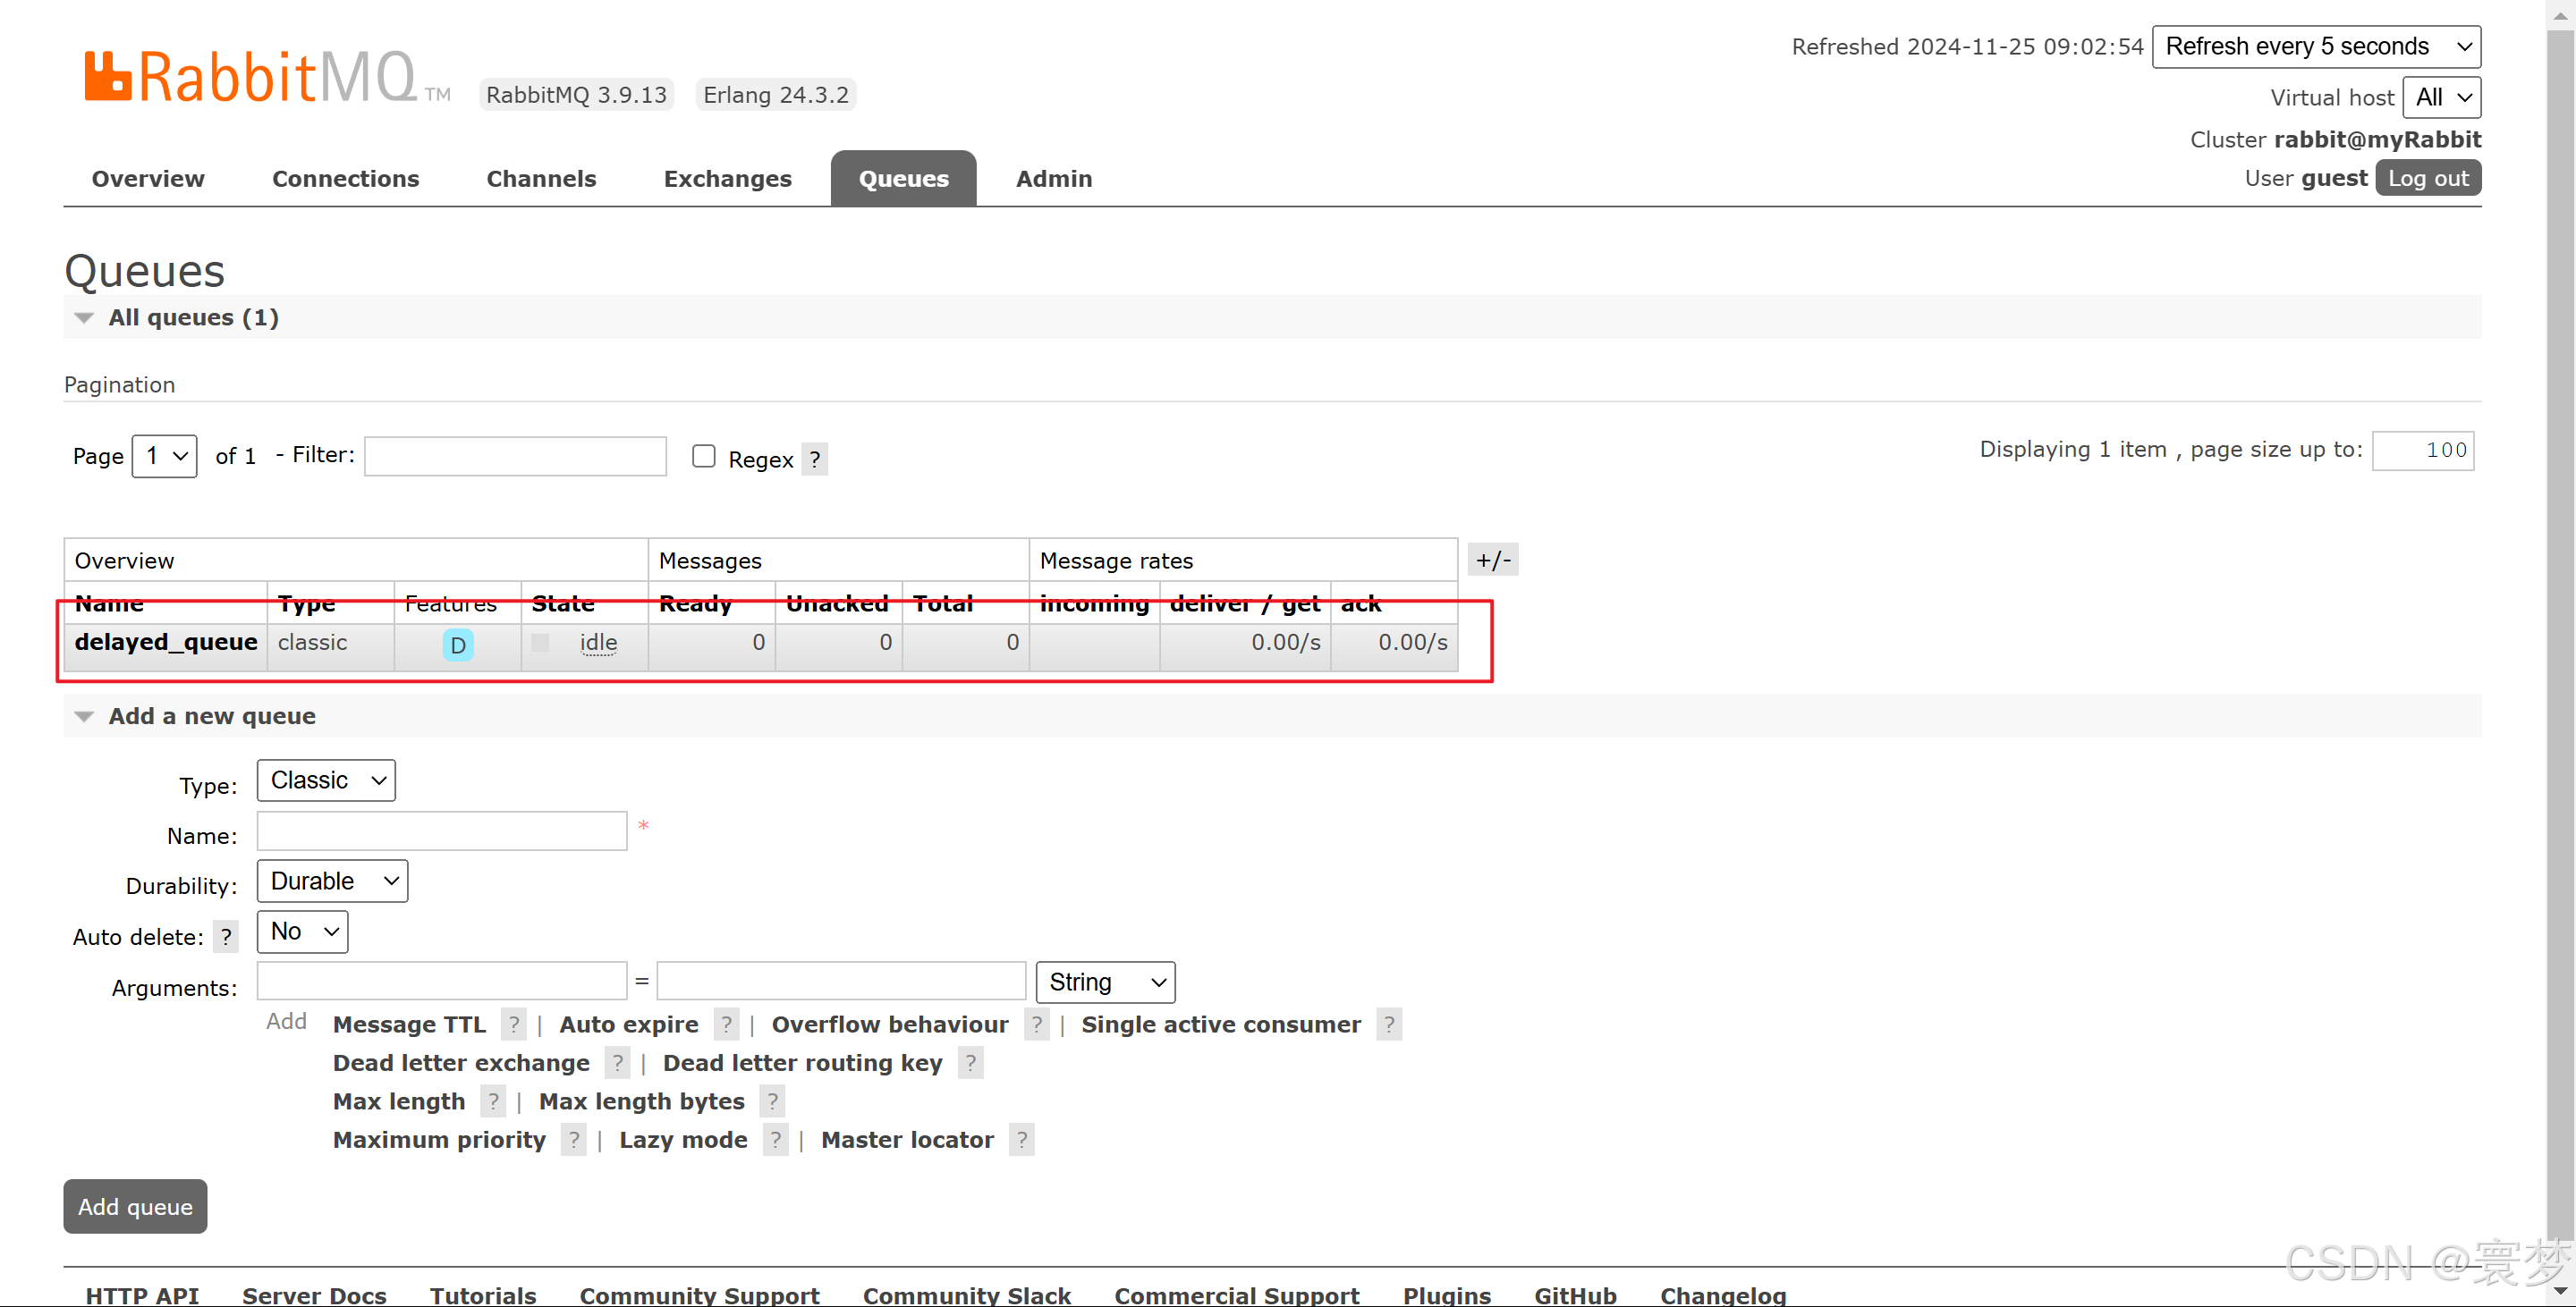
Task: Open the delayed_queue details link
Action: 166,643
